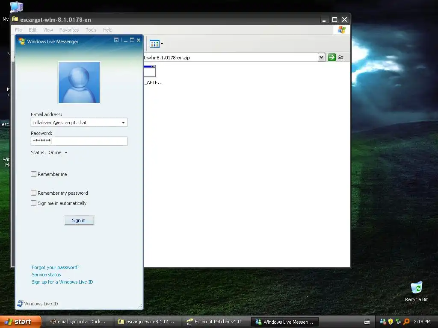Select the file icon labeled AFTE...
Screen dimensions: 438x328
coord(150,71)
